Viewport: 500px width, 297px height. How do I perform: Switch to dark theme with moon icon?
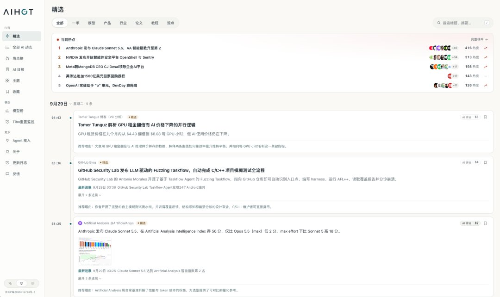tap(11, 283)
